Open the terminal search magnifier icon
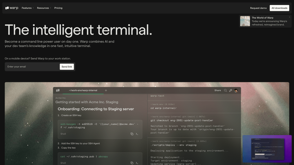This screenshot has height=165, width=294. click(225, 91)
